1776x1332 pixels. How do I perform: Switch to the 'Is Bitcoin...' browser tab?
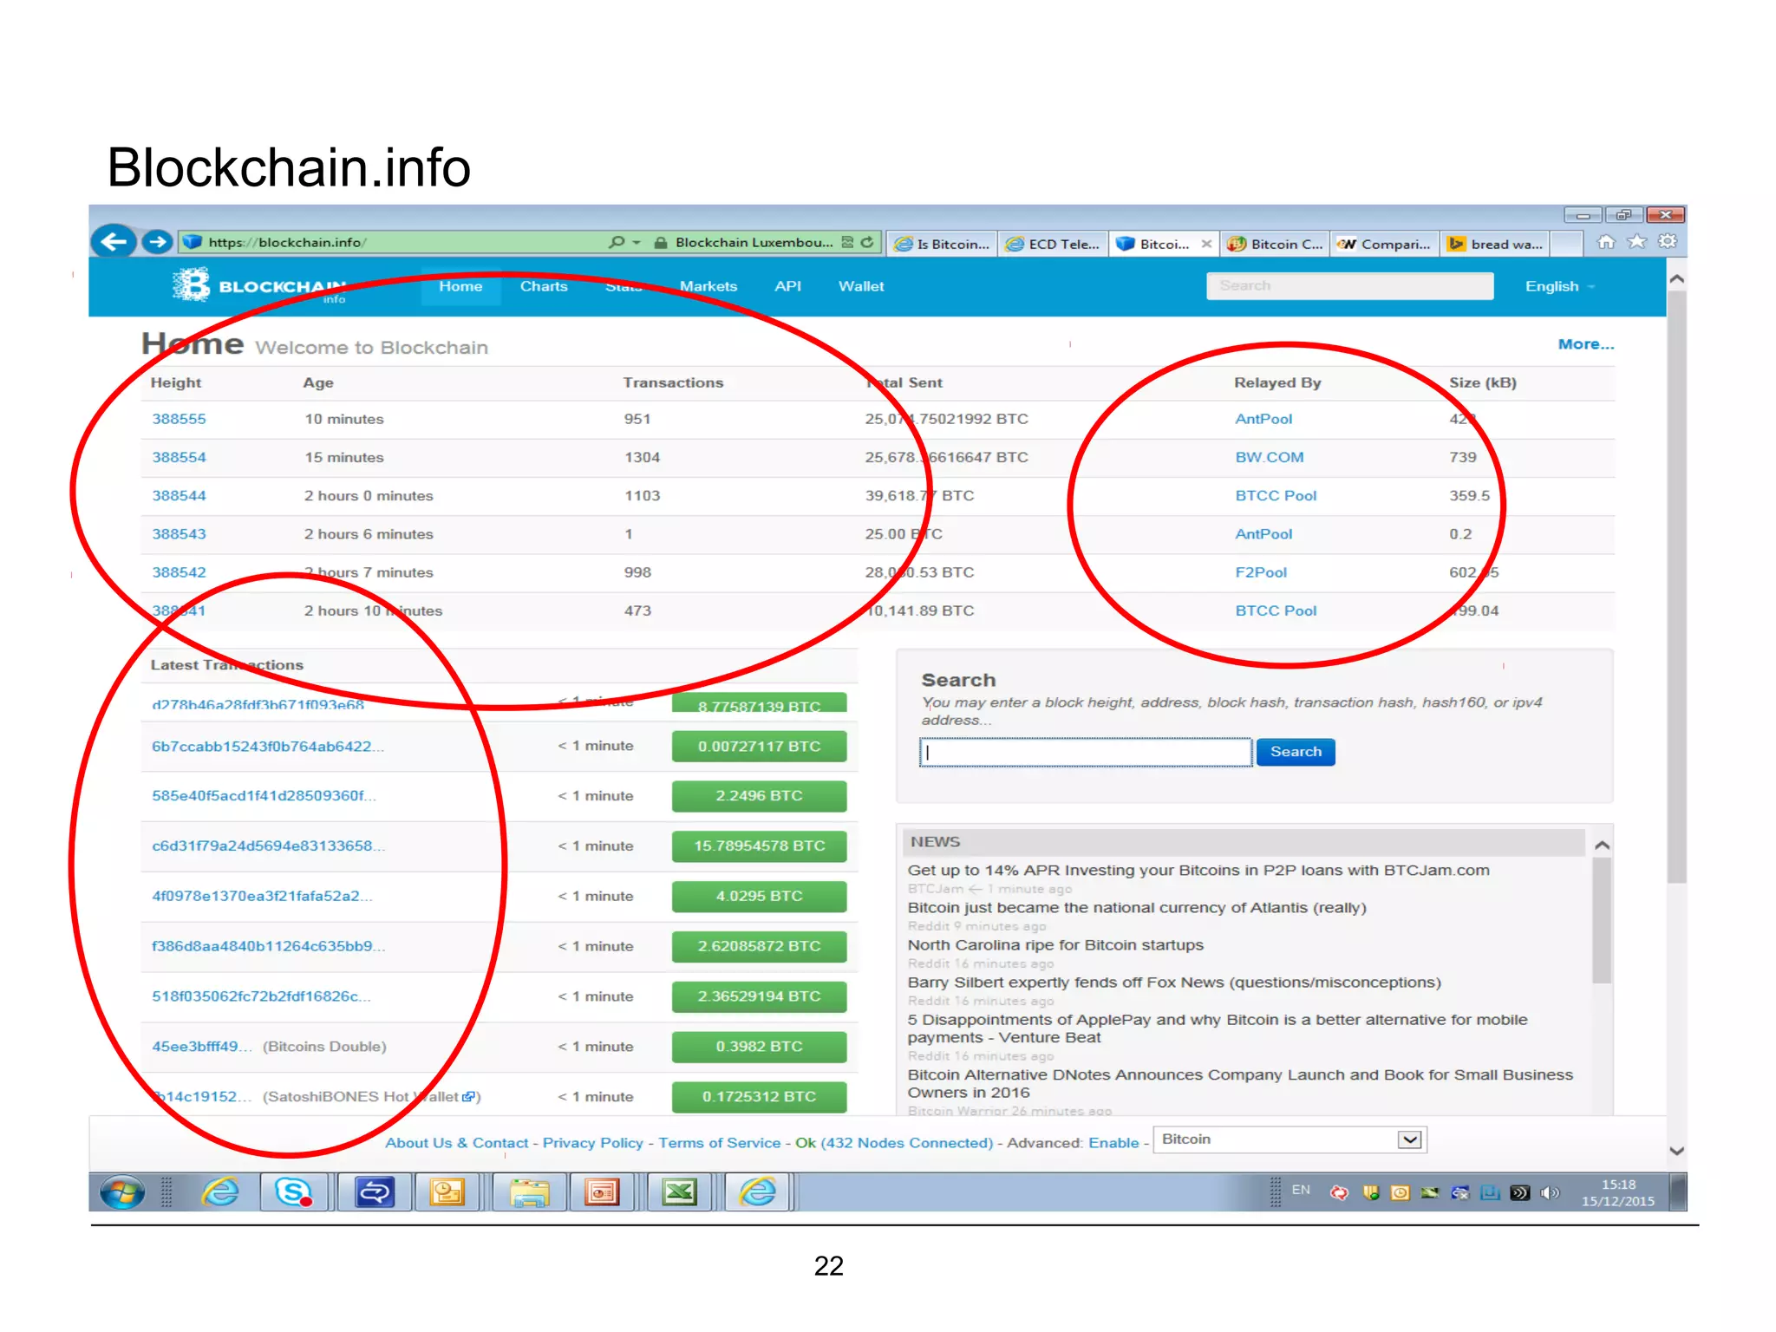tap(943, 244)
